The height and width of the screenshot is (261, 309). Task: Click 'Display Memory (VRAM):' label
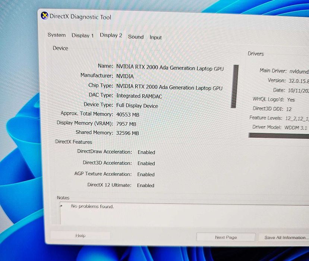[85, 123]
